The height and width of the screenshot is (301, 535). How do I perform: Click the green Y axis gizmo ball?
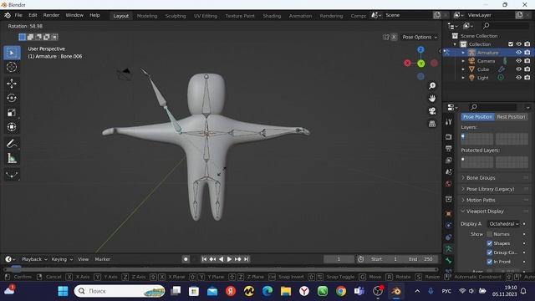click(x=421, y=64)
